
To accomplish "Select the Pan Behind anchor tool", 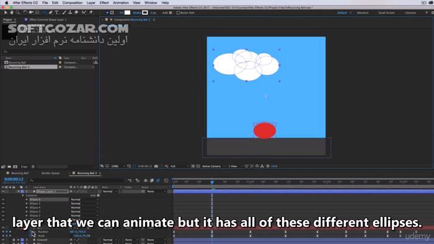I will (37, 12).
